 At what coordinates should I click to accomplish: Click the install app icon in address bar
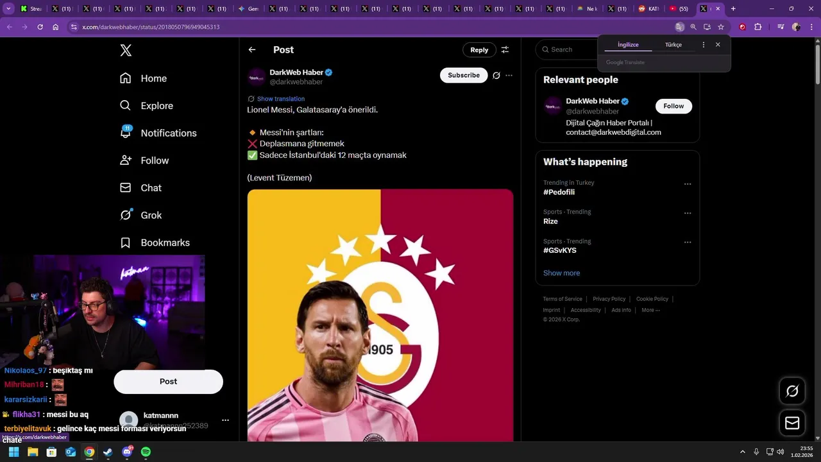tap(707, 27)
